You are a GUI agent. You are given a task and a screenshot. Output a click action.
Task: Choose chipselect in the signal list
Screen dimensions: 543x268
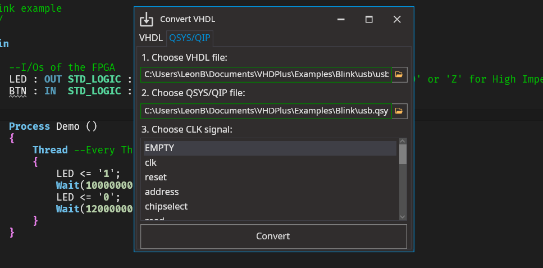[270, 207]
